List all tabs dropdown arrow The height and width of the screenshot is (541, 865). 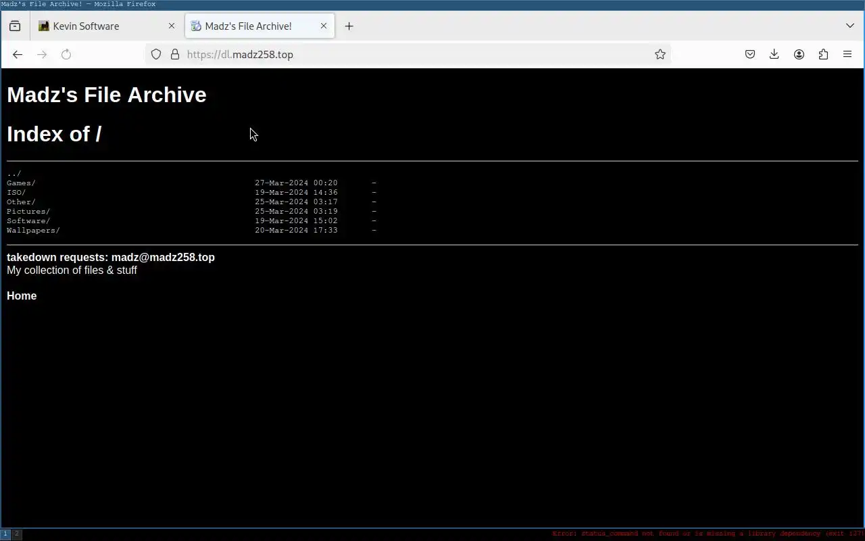click(x=850, y=26)
